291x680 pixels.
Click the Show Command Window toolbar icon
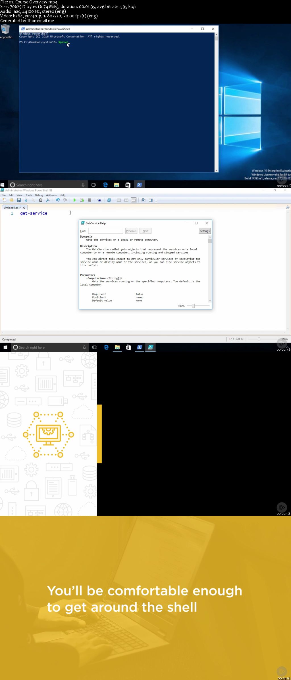click(143, 200)
